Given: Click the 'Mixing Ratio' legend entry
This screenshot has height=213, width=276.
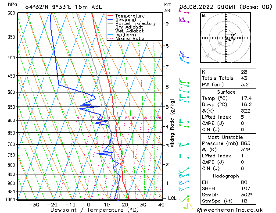Looking at the screenshot, I should coord(126,38).
